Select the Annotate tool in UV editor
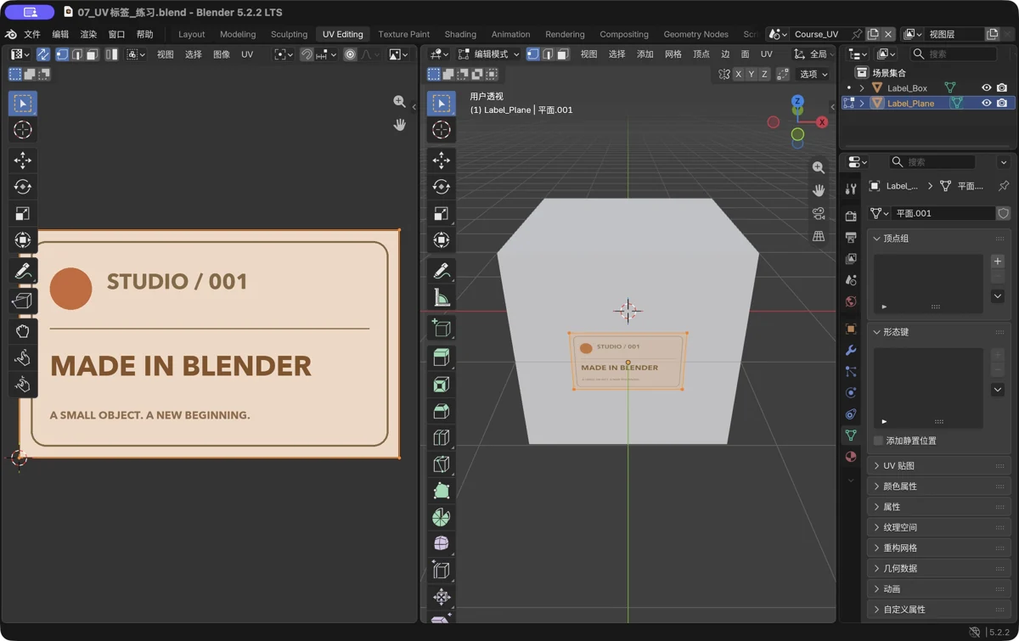1019x641 pixels. point(23,271)
